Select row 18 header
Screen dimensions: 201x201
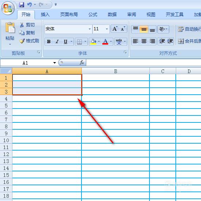(x=6, y=196)
